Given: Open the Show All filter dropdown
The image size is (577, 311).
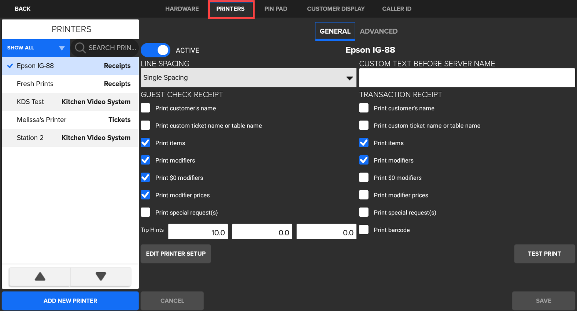Looking at the screenshot, I should 36,48.
